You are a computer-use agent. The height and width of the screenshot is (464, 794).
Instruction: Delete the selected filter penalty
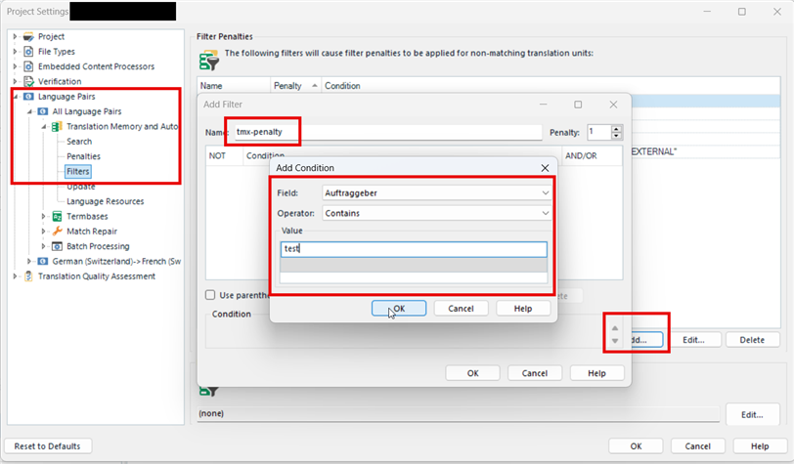point(753,340)
